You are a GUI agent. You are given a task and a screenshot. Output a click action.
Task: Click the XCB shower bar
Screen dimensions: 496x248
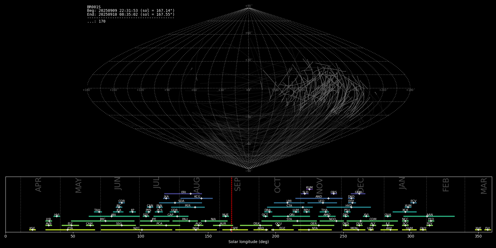click(405, 212)
